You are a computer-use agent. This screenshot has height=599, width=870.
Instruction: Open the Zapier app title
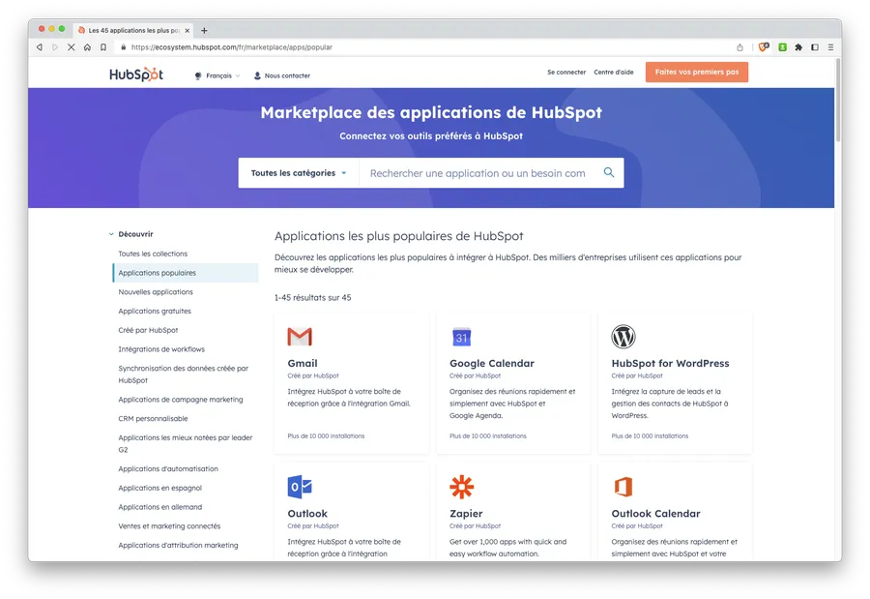[466, 514]
